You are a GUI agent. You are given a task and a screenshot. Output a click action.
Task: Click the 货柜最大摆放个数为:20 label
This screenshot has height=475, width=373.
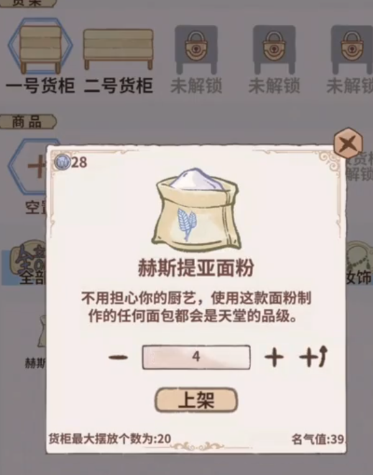click(110, 438)
